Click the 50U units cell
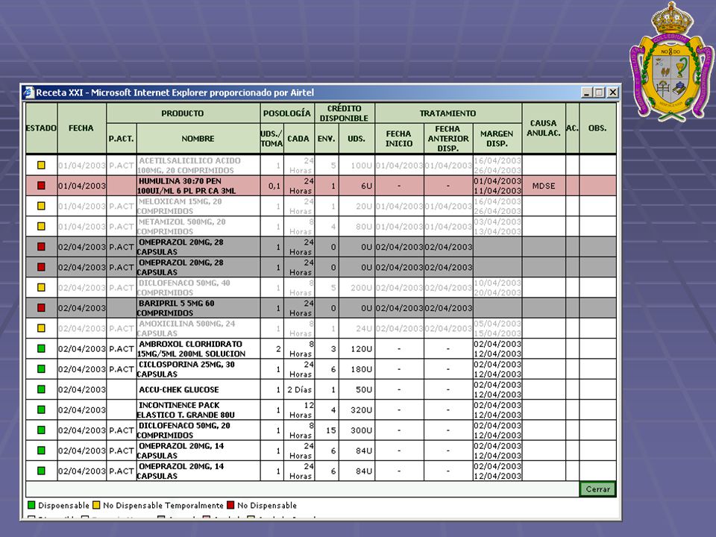The height and width of the screenshot is (537, 716). click(357, 389)
